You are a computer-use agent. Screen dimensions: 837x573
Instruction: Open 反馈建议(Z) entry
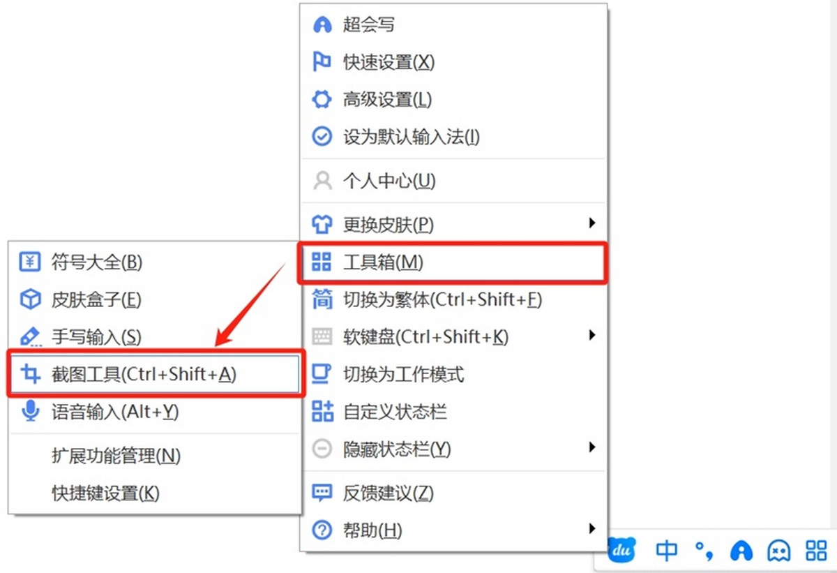453,493
